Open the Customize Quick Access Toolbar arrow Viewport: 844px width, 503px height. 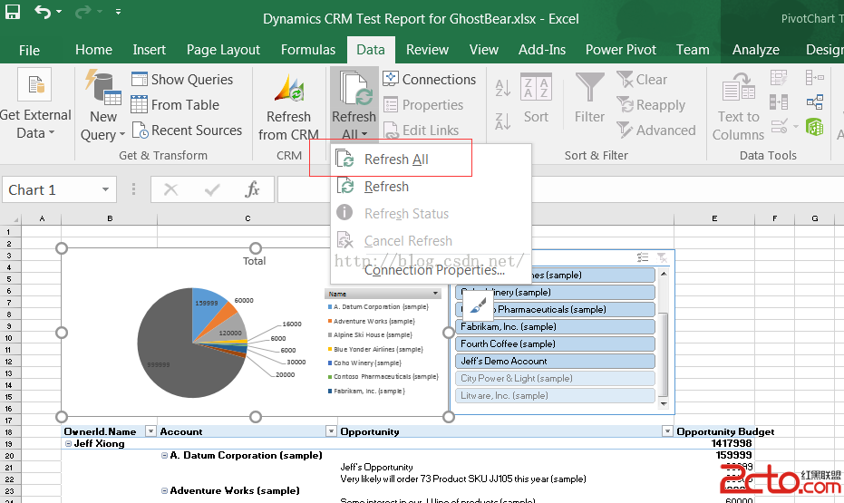pyautogui.click(x=118, y=11)
